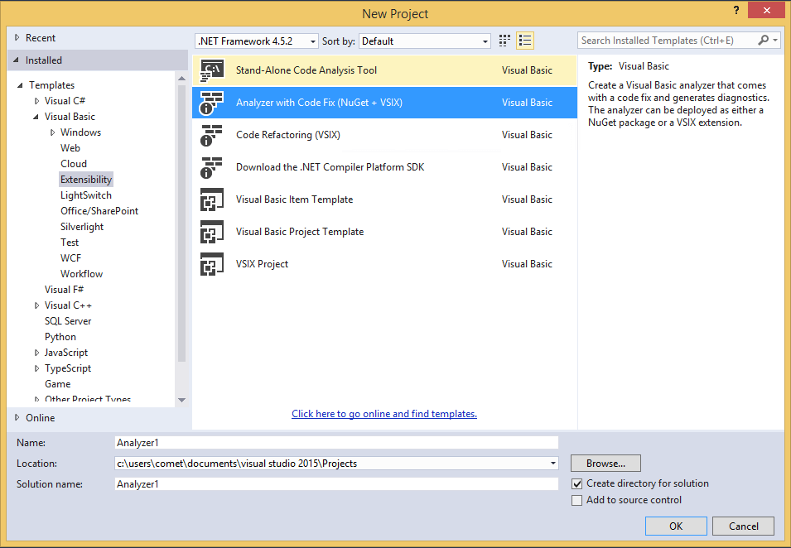
Task: Click the search magnifier icon
Action: tap(764, 41)
